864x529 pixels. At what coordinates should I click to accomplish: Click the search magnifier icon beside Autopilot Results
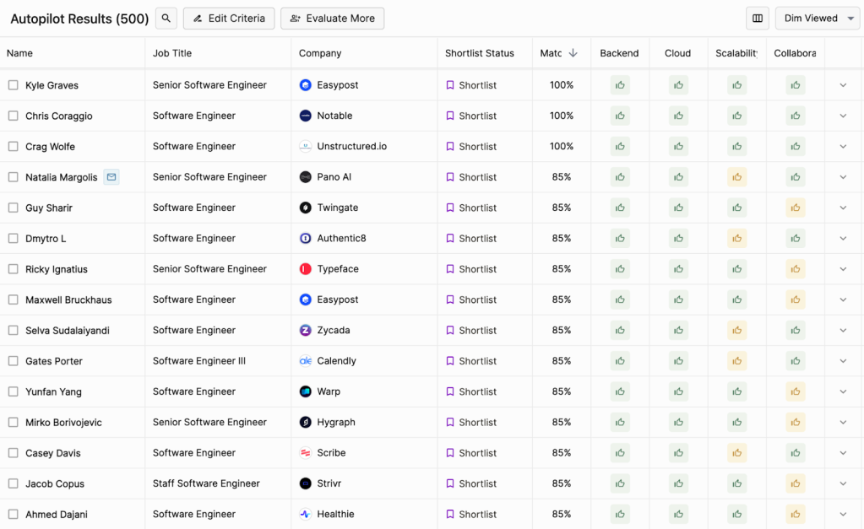[166, 19]
